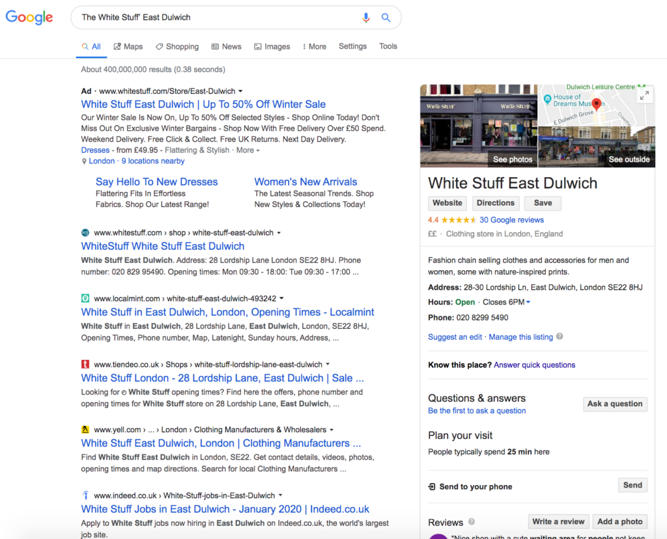Open the See outside street view thumbnail
667x539 pixels.
tap(597, 147)
